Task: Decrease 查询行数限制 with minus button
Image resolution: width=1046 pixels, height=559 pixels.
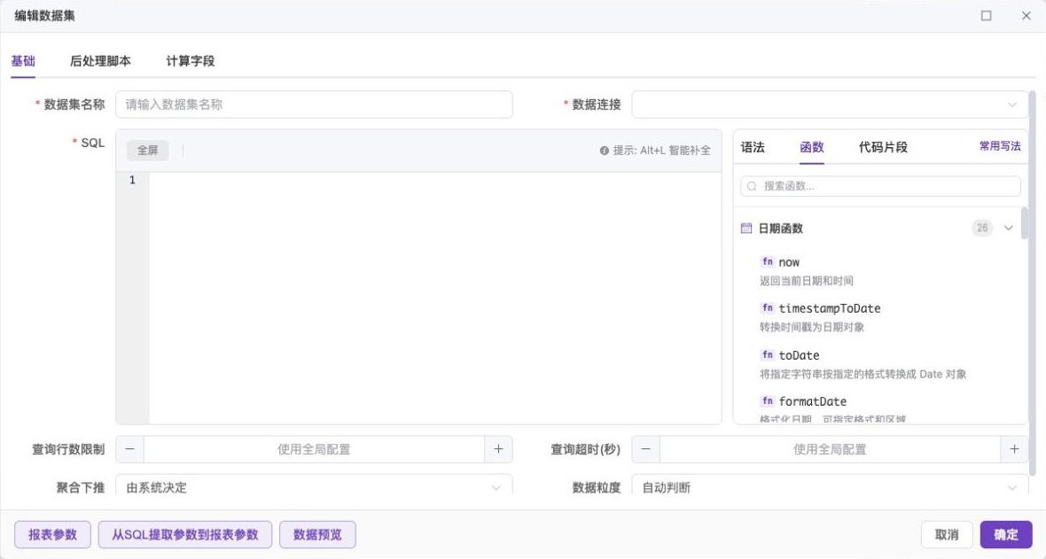Action: [x=130, y=449]
